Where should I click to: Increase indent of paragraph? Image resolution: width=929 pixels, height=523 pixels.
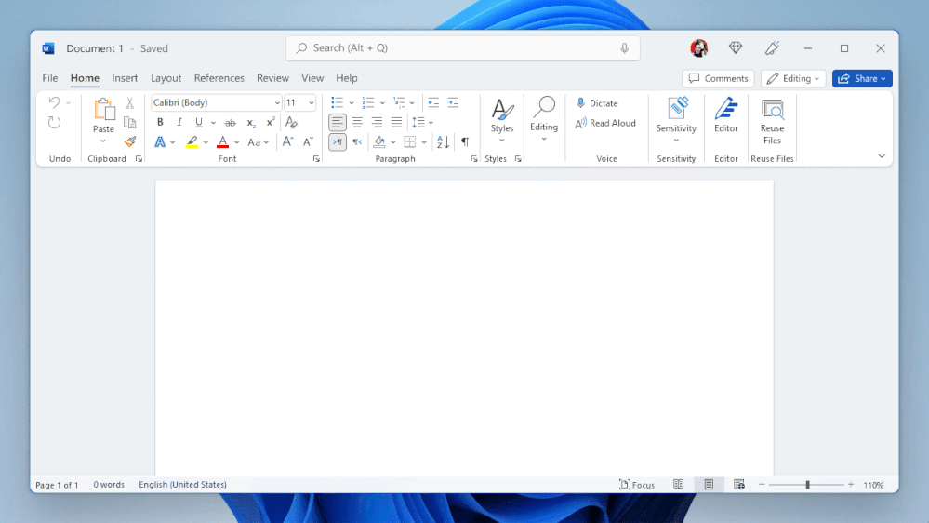[453, 102]
